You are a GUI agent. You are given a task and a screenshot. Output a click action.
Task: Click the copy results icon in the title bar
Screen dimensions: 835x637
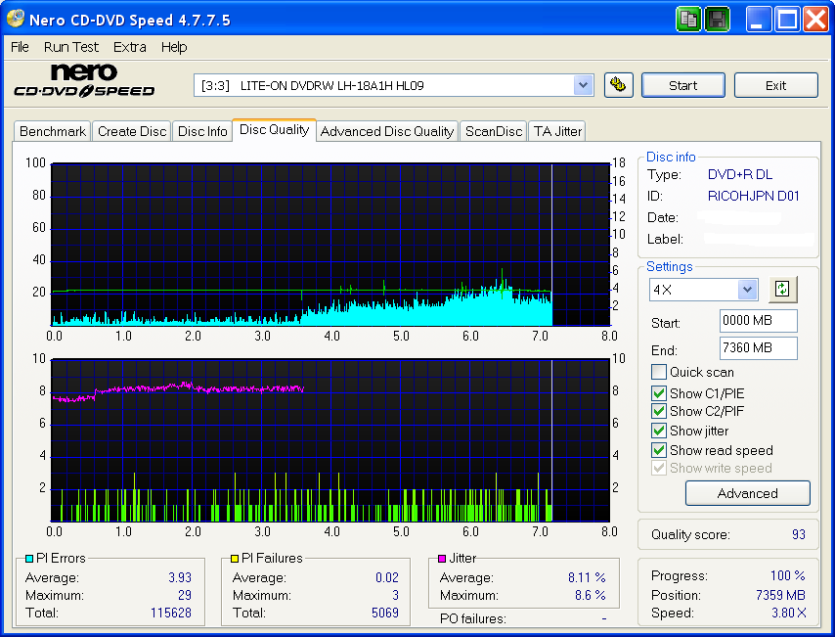click(688, 18)
